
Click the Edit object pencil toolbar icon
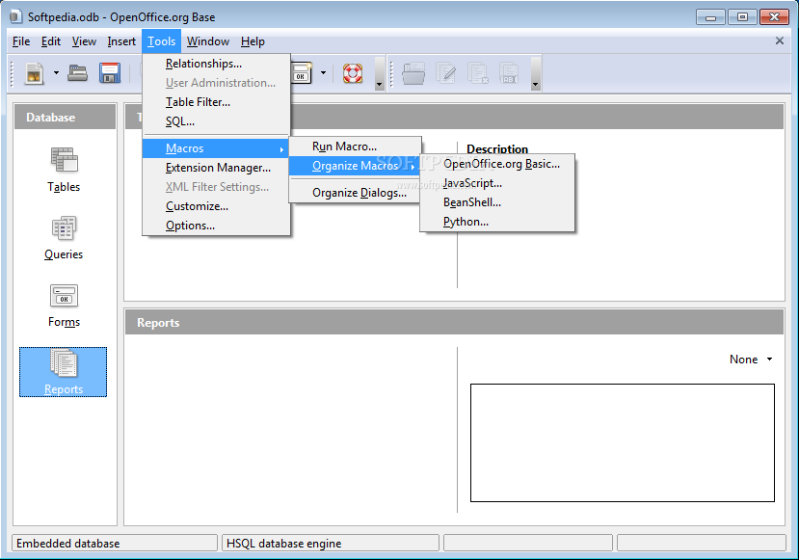pos(446,73)
